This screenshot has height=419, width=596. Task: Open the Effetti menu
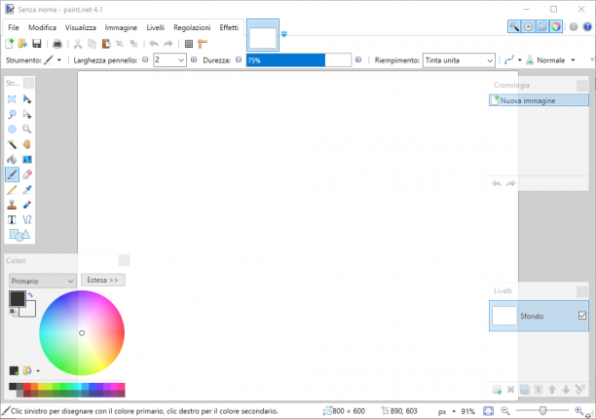click(x=229, y=27)
